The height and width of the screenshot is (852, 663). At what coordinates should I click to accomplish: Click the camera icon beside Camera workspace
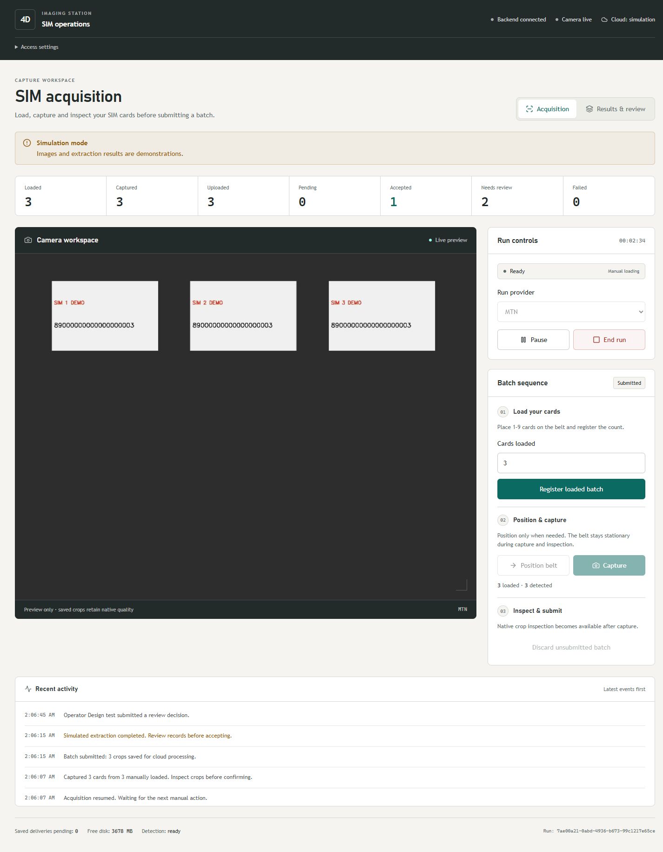tap(28, 240)
